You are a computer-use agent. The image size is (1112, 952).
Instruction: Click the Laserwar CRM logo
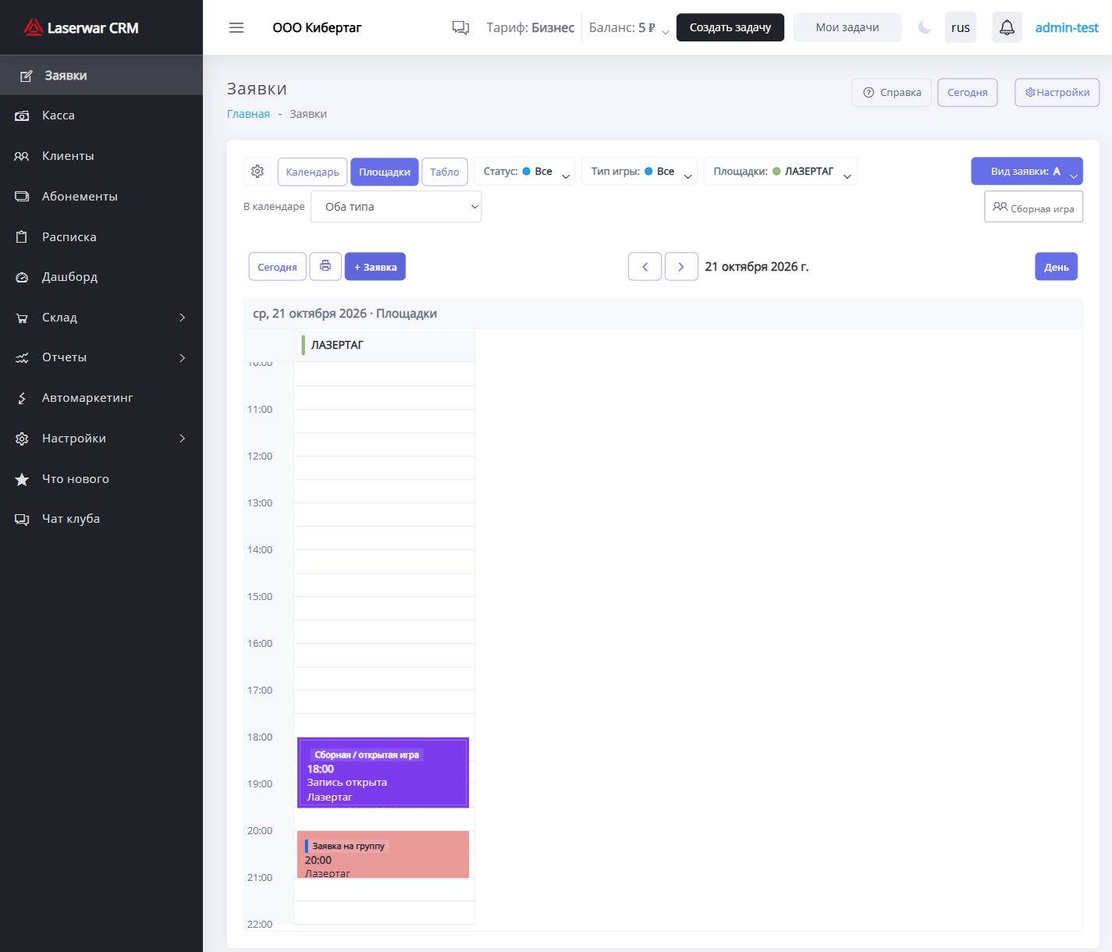click(x=80, y=27)
